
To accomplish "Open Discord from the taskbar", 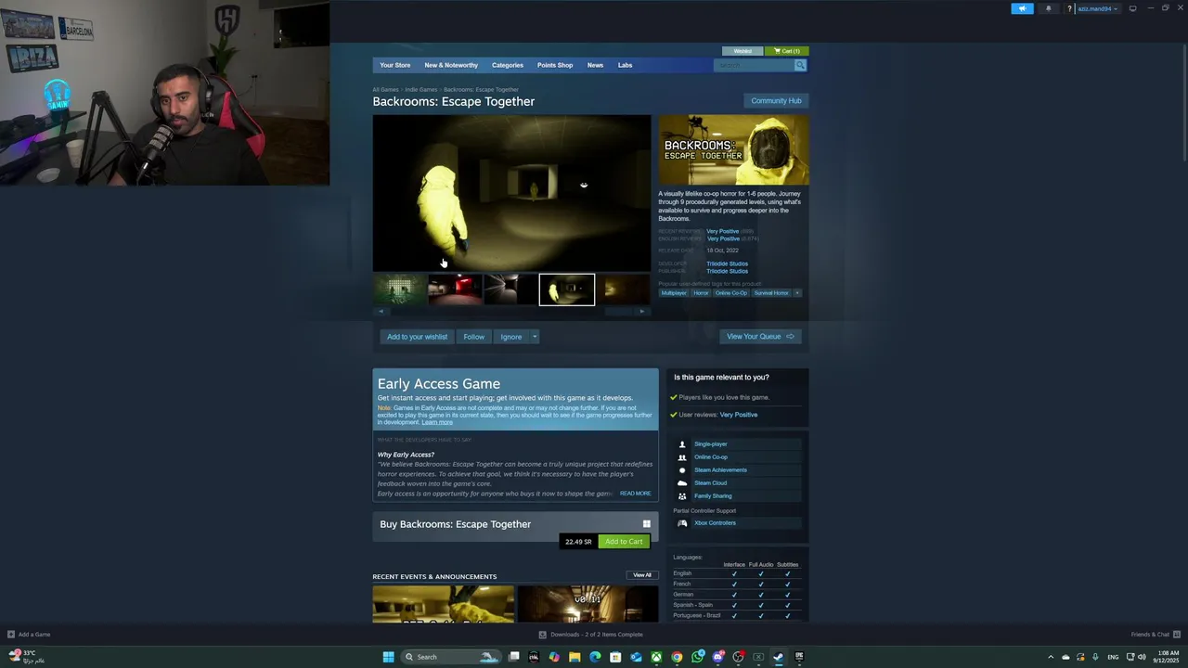I will click(x=717, y=657).
